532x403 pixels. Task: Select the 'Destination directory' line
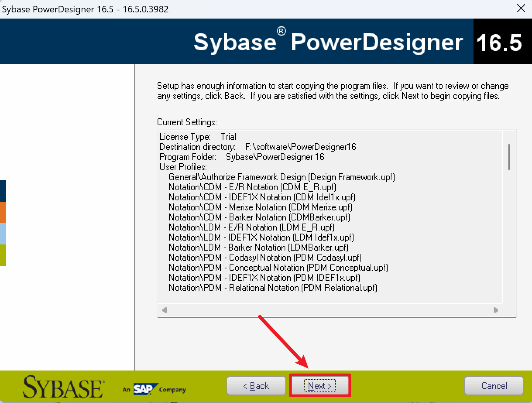point(258,147)
